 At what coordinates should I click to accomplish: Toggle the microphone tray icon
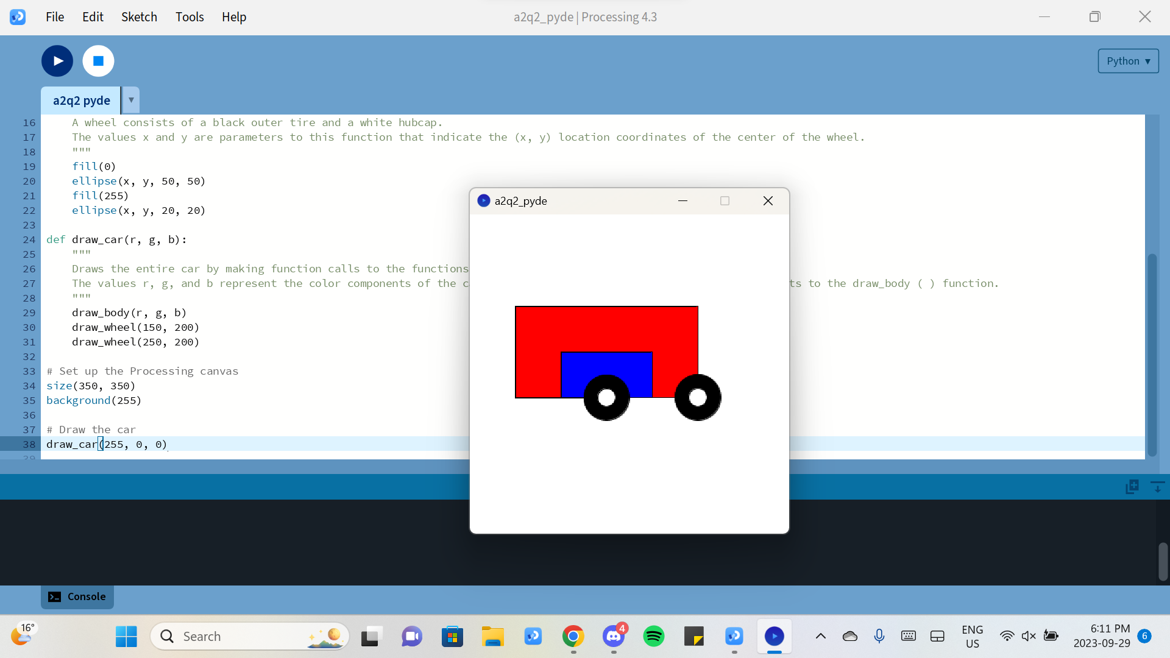(879, 636)
